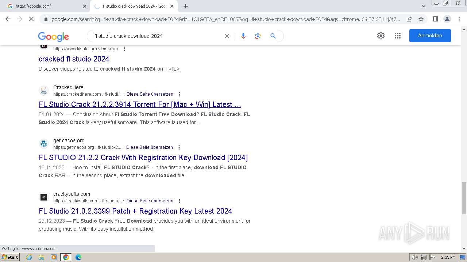
Task: Click the getmacos.org site name
Action: (x=69, y=140)
